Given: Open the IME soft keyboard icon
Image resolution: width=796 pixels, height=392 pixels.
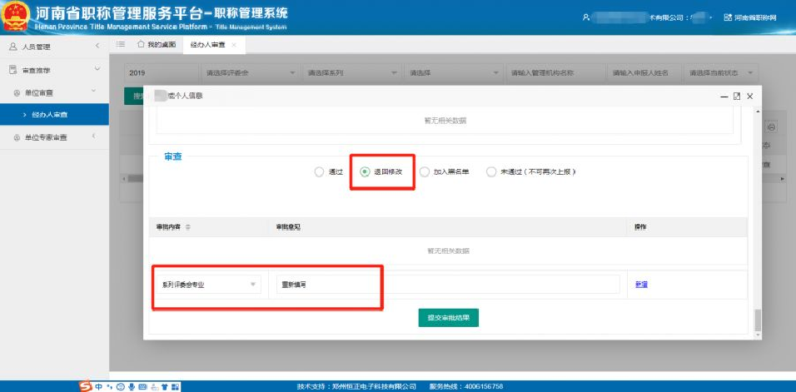Looking at the screenshot, I should click(x=142, y=386).
